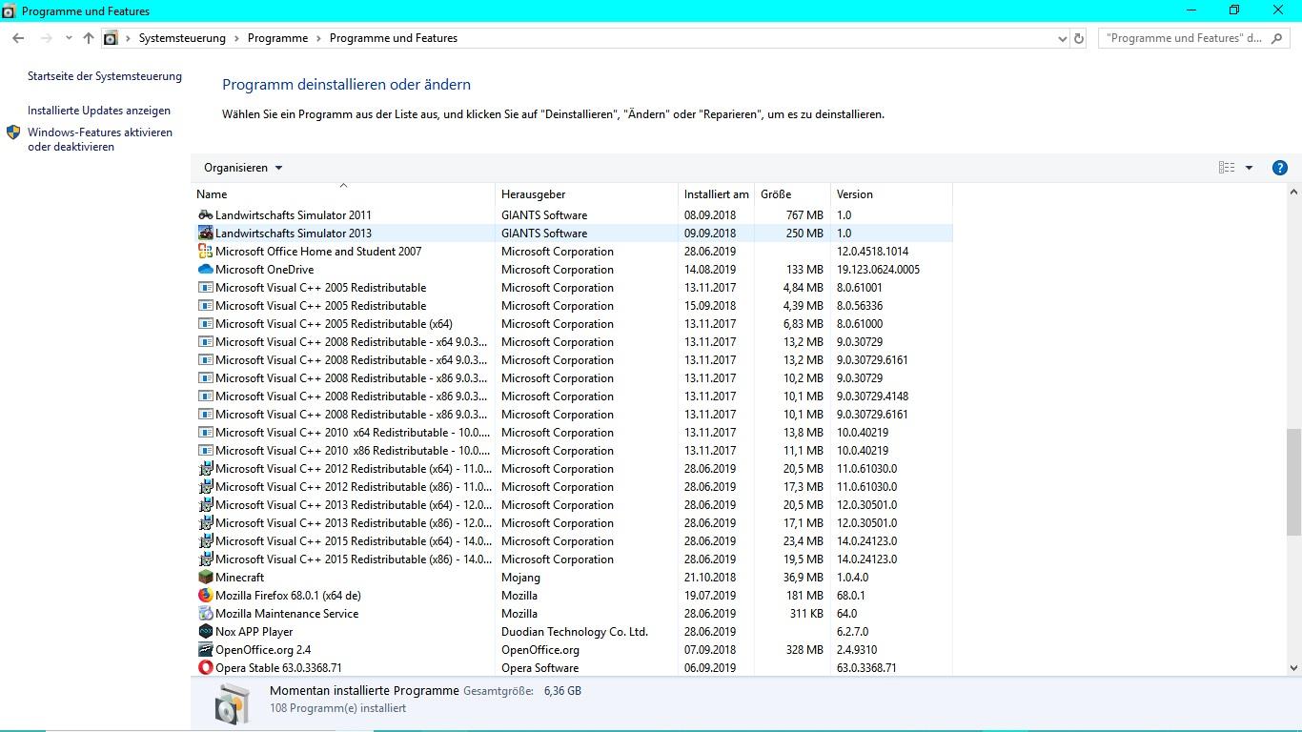This screenshot has width=1302, height=732.
Task: Click the list scrollbar up arrow
Action: pyautogui.click(x=1293, y=192)
